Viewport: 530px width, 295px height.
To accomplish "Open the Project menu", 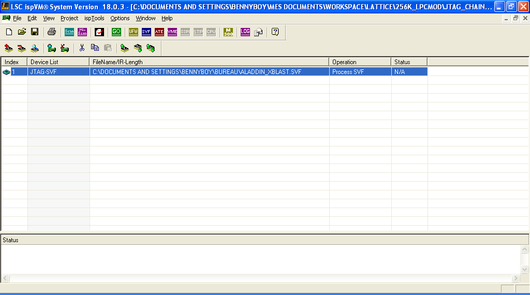I will click(x=69, y=18).
